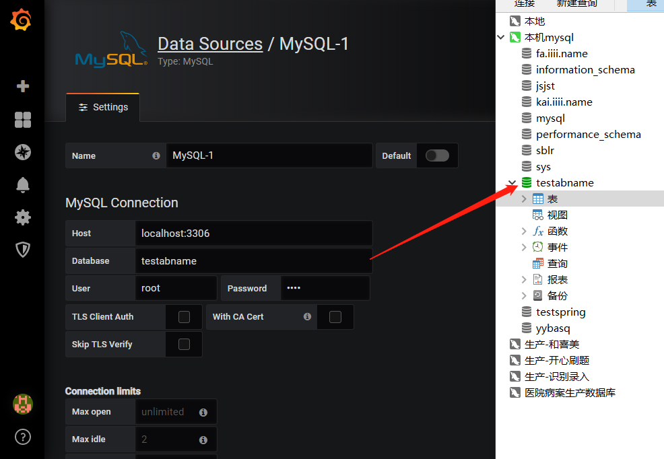Enable TLS Client Auth checkbox
664x459 pixels.
(185, 317)
